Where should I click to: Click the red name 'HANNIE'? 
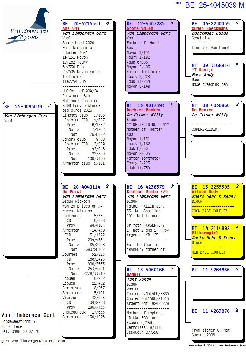coord(134,274)
